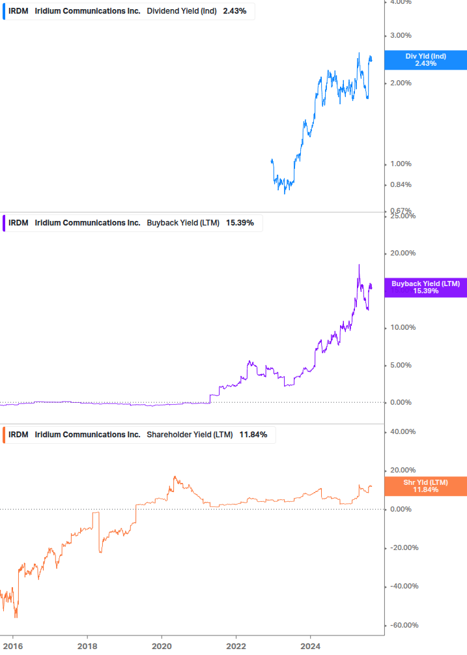
Task: Click the 2024 label on the time axis
Action: tap(310, 647)
